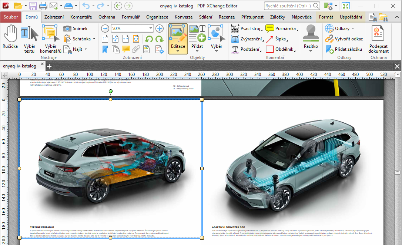Set view to actual size 1:1
This screenshot has width=402, height=245.
click(105, 39)
